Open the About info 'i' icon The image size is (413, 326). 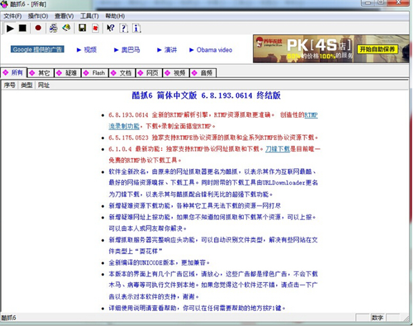(x=136, y=28)
